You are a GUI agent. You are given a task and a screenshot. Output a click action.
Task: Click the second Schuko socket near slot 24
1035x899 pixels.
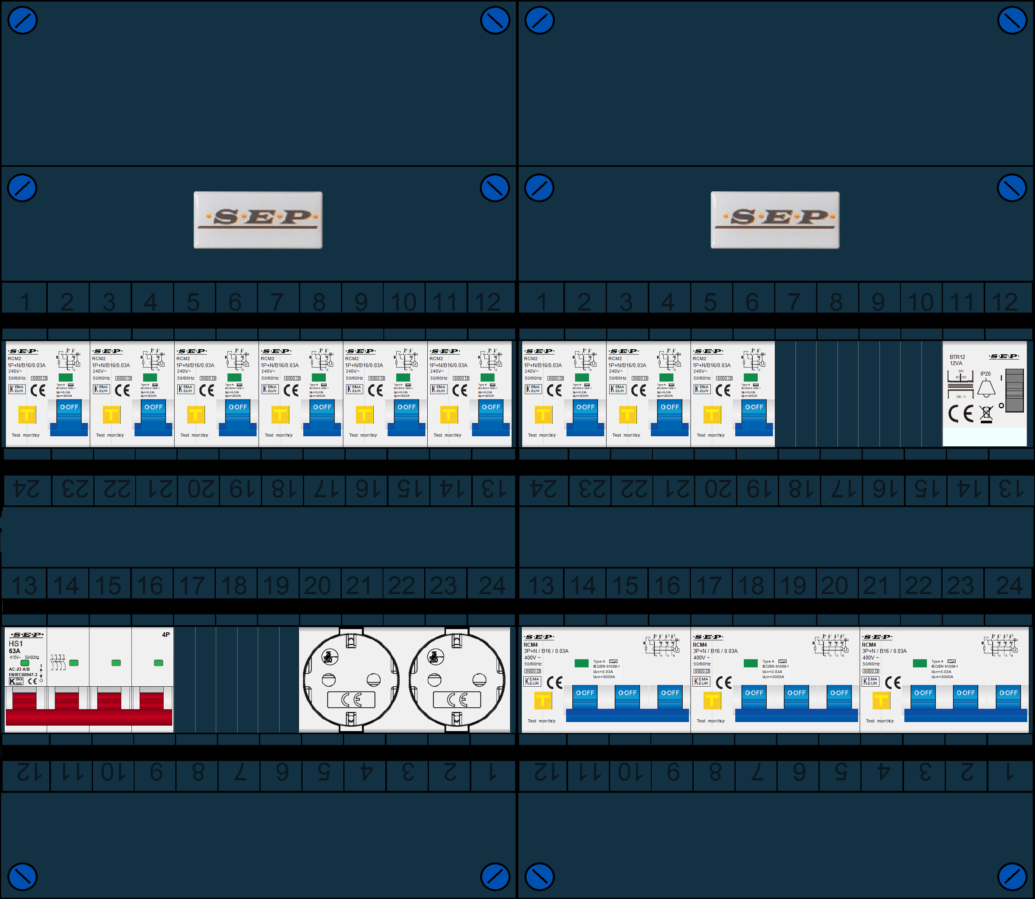(x=457, y=680)
